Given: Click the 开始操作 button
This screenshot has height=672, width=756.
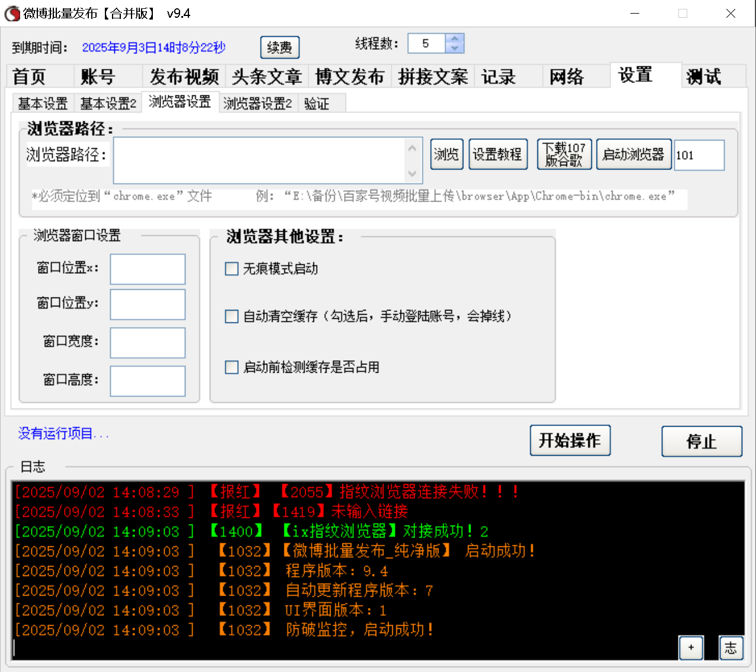Looking at the screenshot, I should coord(569,440).
